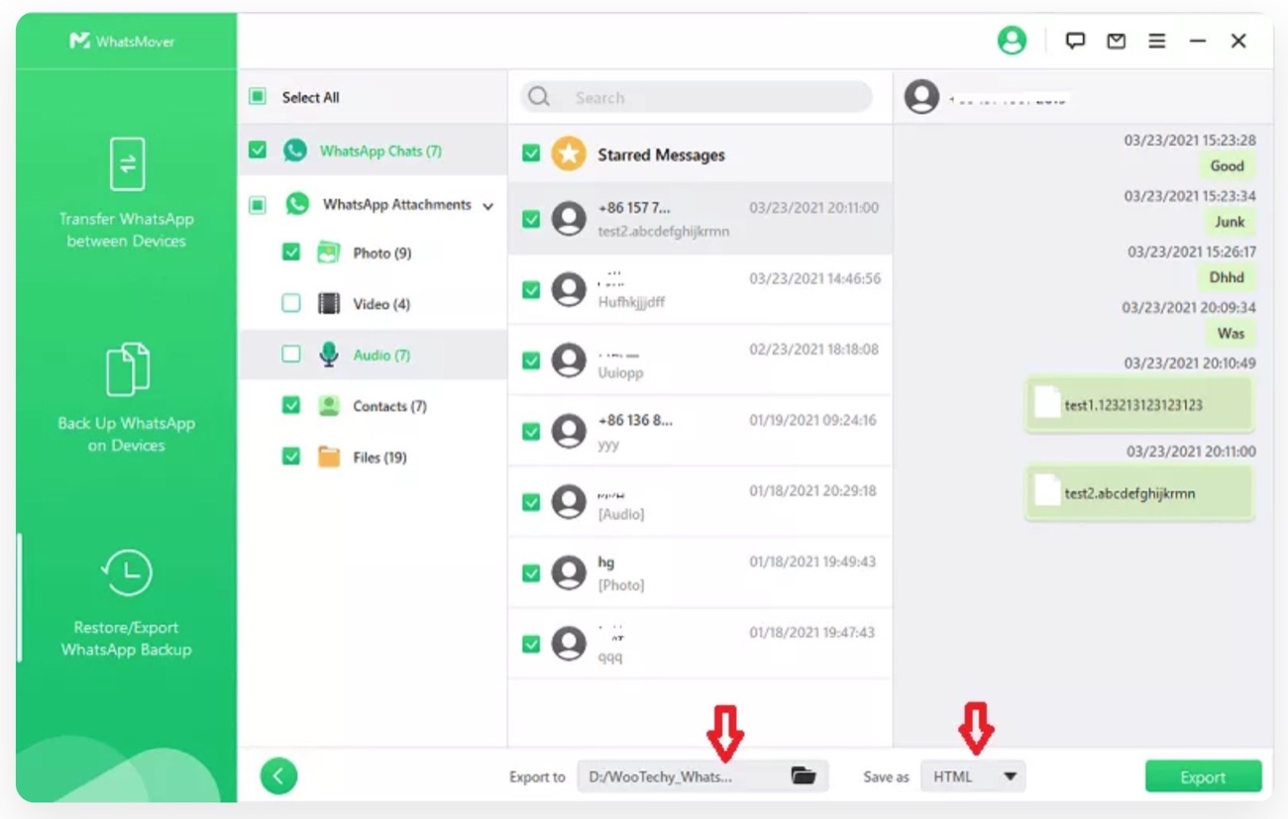Click the 'Good' message bubble
This screenshot has height=819, width=1288.
point(1228,166)
